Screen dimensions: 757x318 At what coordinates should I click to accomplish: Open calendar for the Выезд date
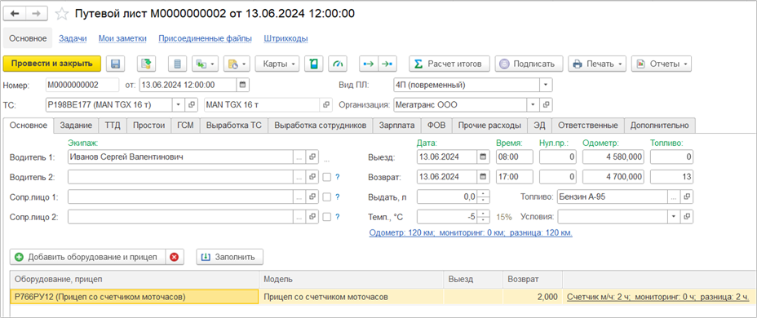pos(483,157)
